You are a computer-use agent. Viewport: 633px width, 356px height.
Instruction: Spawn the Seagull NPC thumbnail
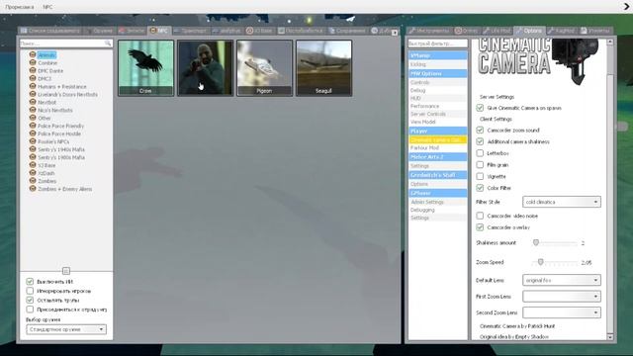pyautogui.click(x=323, y=68)
